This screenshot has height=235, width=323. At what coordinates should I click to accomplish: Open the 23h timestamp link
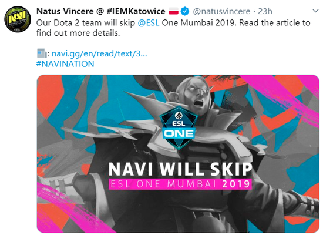click(265, 11)
